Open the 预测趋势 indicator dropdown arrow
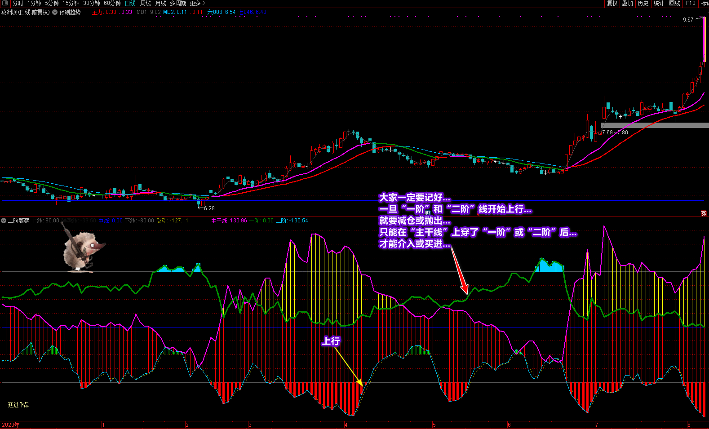Image resolution: width=709 pixels, height=429 pixels. point(55,12)
